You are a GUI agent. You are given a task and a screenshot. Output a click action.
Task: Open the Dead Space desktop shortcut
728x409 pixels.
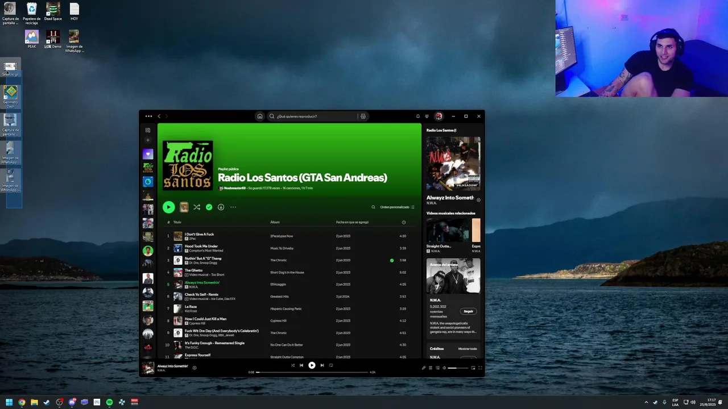[x=53, y=12]
